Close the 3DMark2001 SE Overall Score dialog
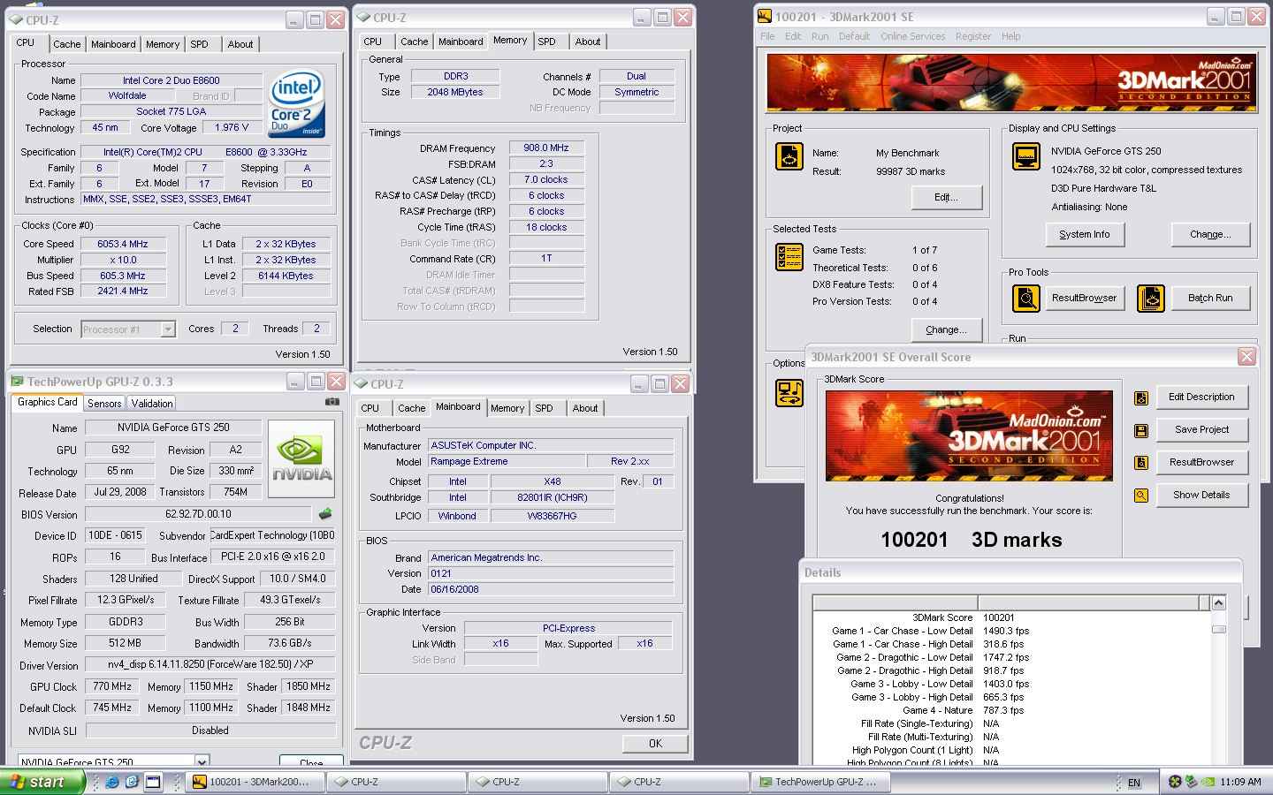Image resolution: width=1273 pixels, height=795 pixels. point(1246,357)
